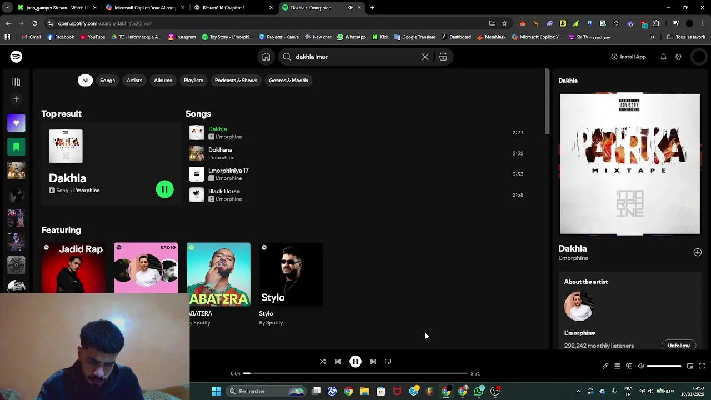Mute the volume speaker icon
Image resolution: width=711 pixels, height=400 pixels.
(x=641, y=366)
